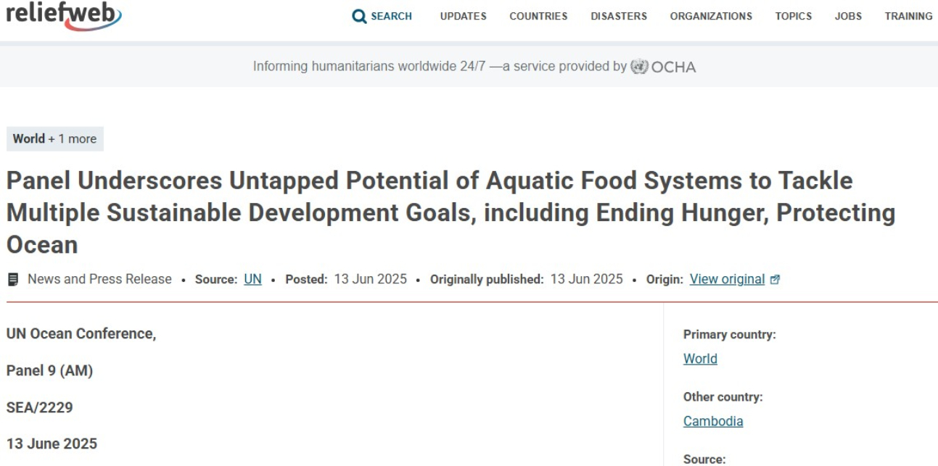Browse the Jobs section
938x466 pixels.
(848, 17)
